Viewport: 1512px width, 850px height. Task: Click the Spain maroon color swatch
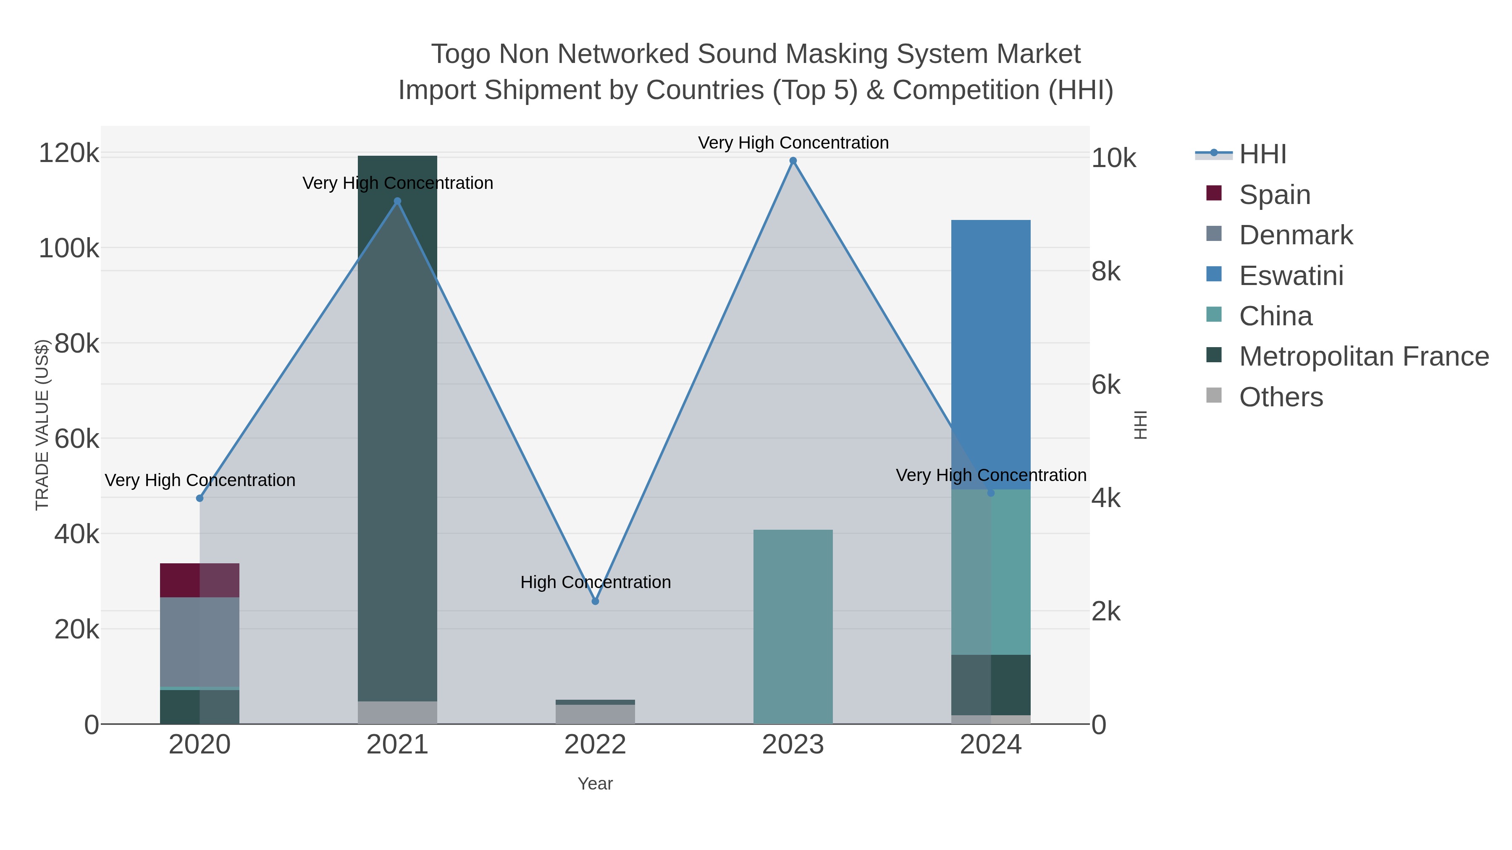[x=1214, y=193]
